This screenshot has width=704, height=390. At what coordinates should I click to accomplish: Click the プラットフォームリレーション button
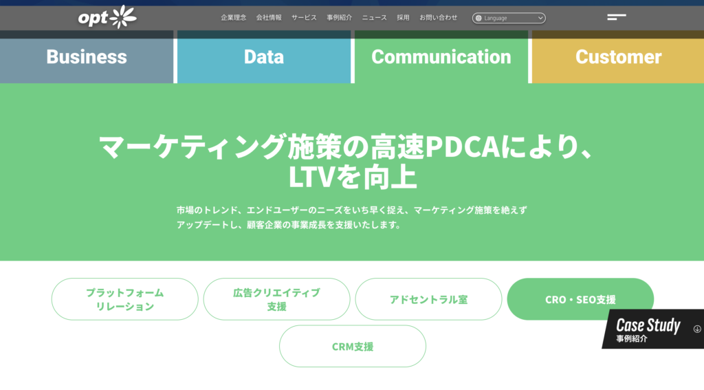[125, 299]
